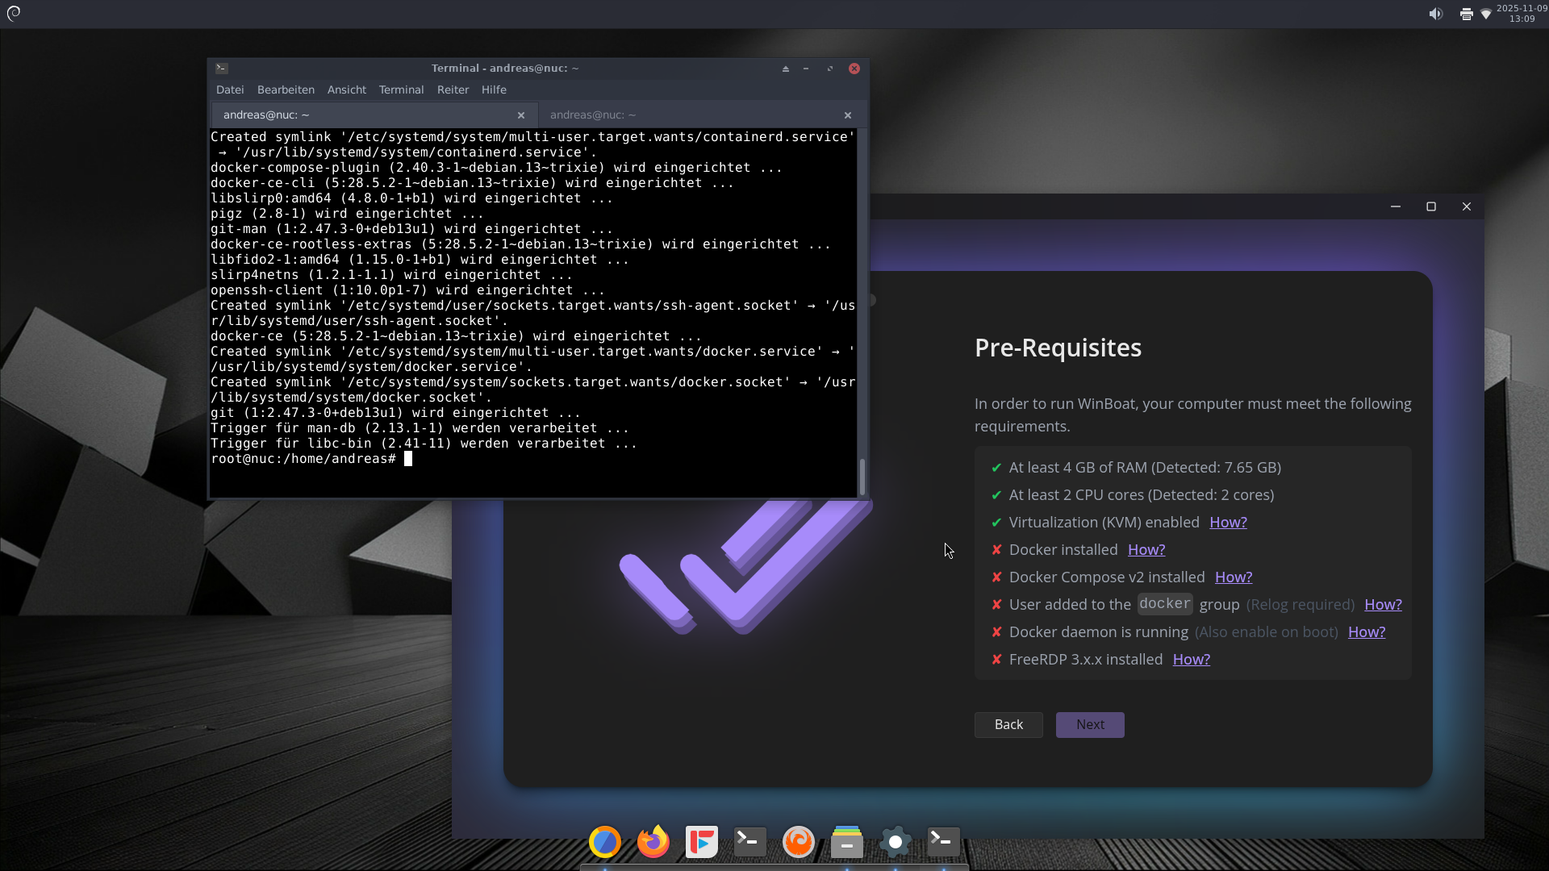Image resolution: width=1549 pixels, height=871 pixels.
Task: Click the printer icon in system tray
Action: 1467,14
